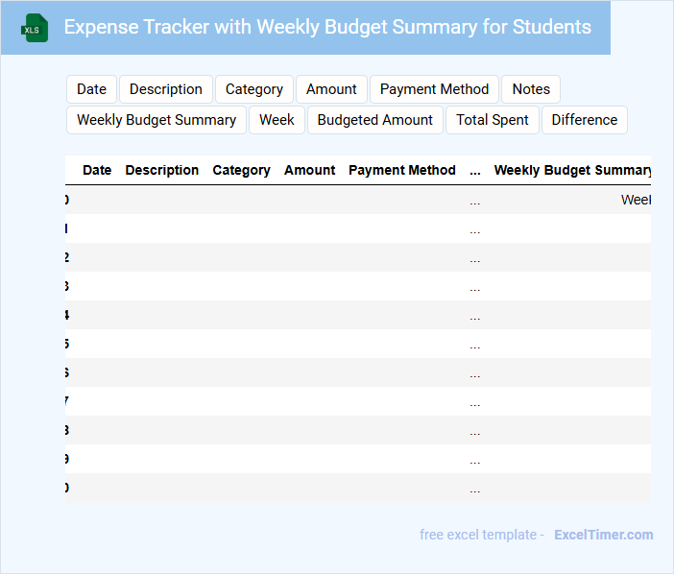Image resolution: width=674 pixels, height=574 pixels.
Task: Select the Date tag button
Action: pyautogui.click(x=91, y=89)
